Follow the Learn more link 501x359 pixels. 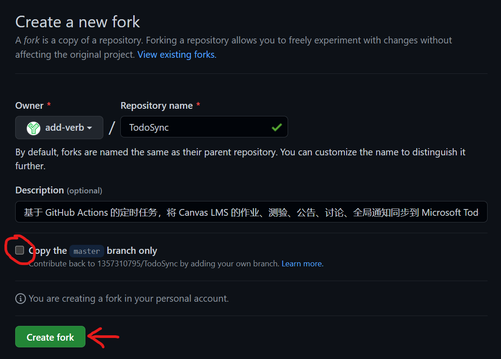pyautogui.click(x=302, y=264)
